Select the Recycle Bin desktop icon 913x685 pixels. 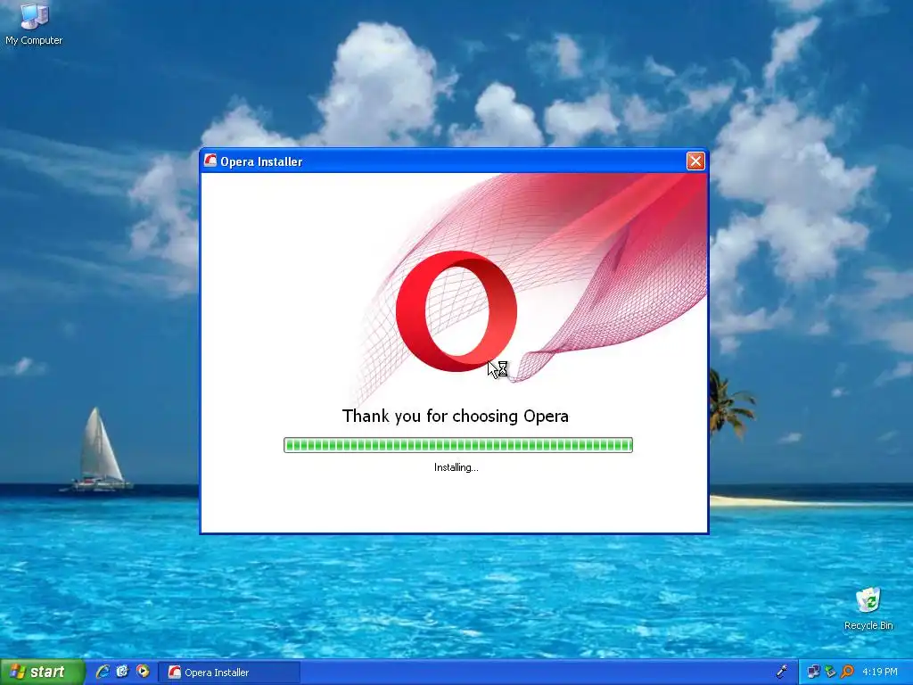click(868, 608)
